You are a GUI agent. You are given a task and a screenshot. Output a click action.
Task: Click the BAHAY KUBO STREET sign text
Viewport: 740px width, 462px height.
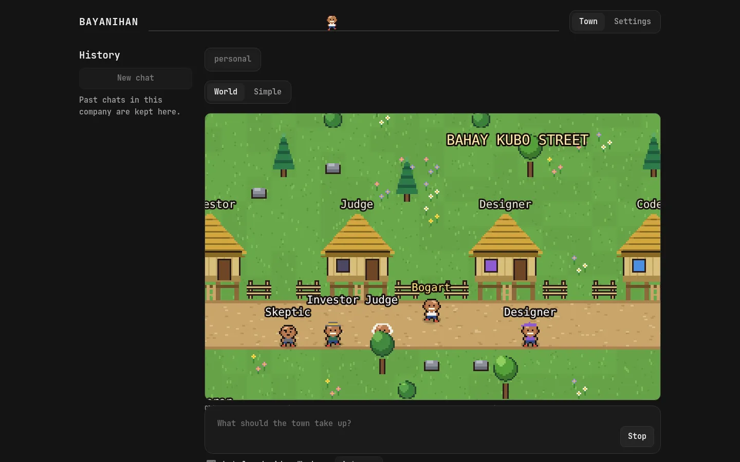[x=517, y=140]
